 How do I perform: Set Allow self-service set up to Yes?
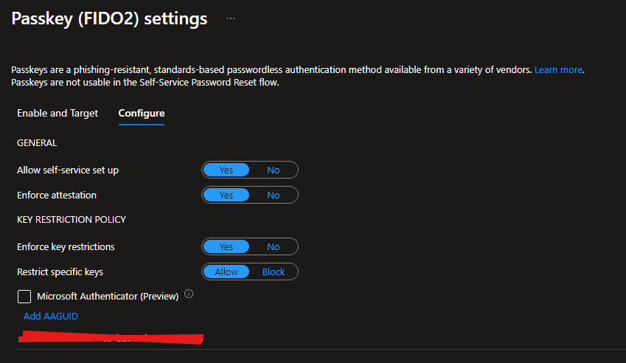(226, 170)
